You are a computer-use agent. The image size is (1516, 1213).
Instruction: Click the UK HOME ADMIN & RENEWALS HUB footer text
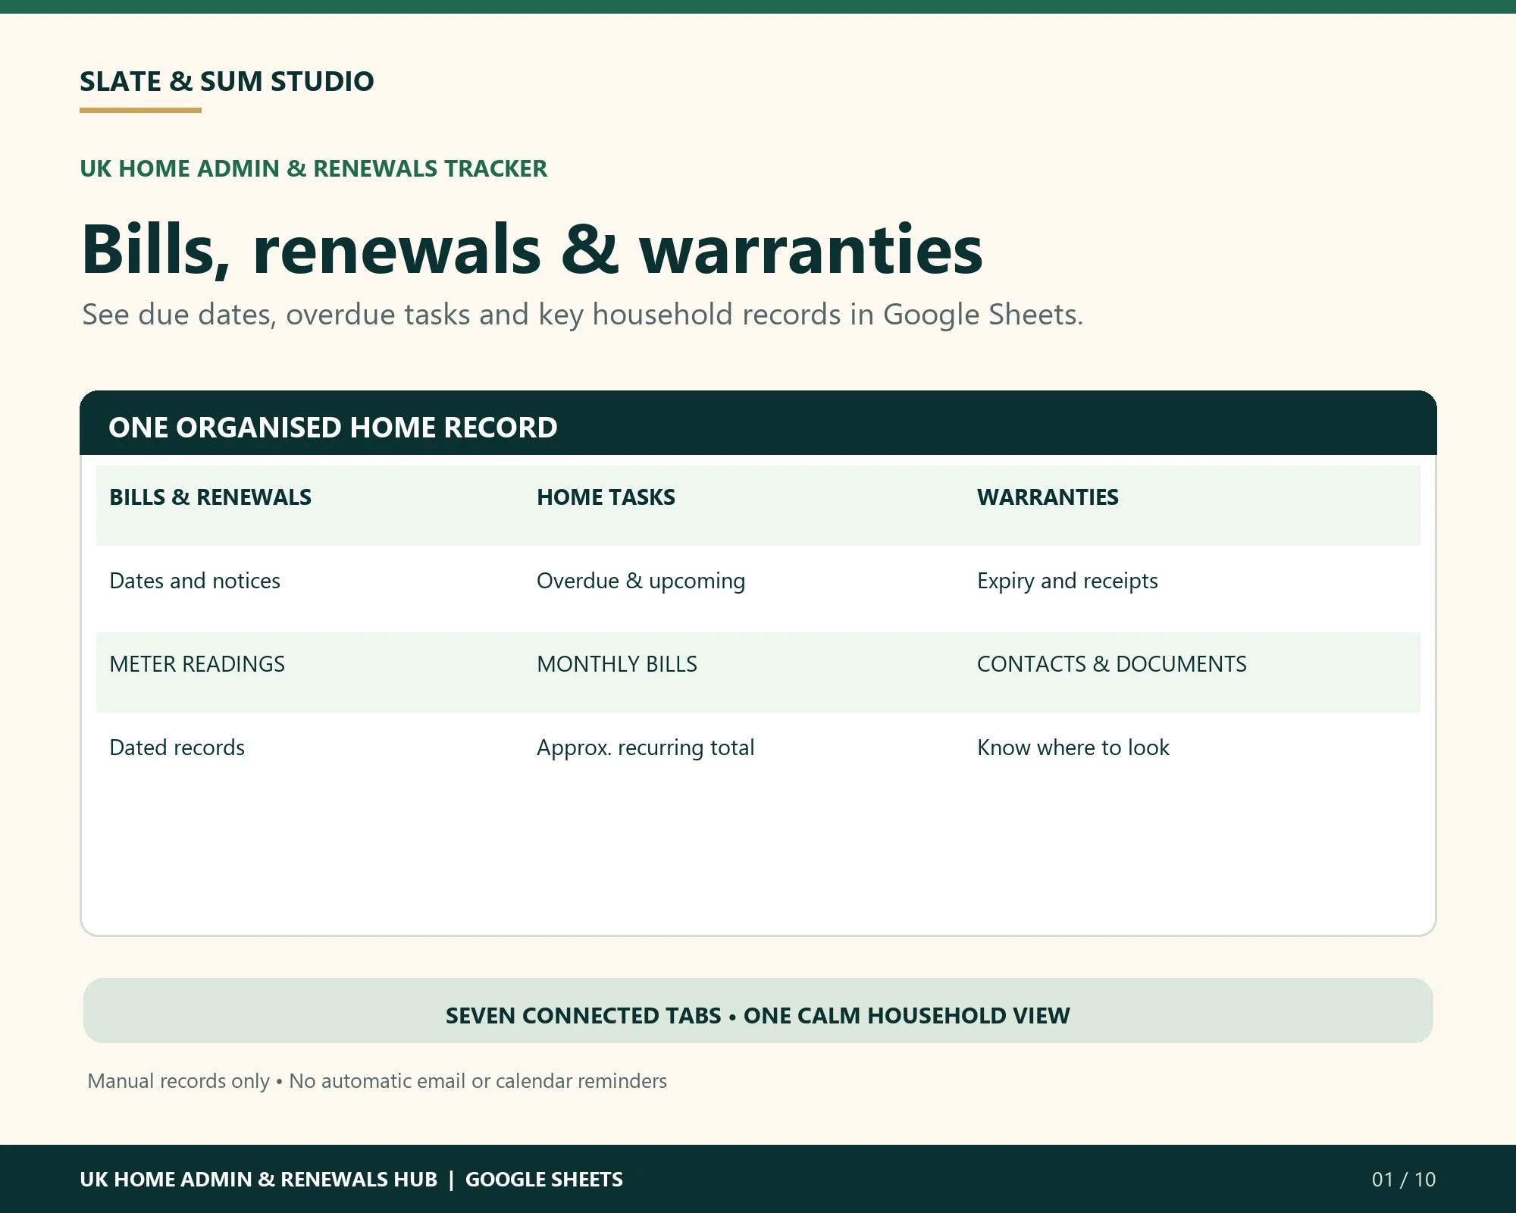pos(351,1180)
